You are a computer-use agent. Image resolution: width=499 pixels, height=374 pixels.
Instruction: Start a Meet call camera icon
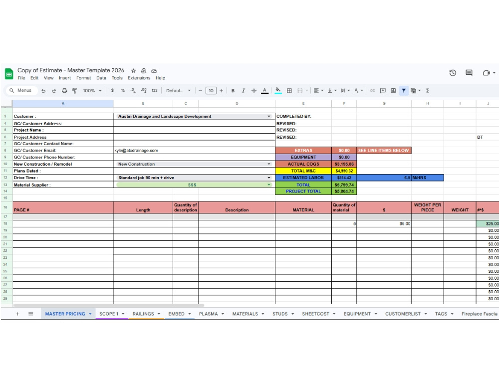pyautogui.click(x=486, y=73)
